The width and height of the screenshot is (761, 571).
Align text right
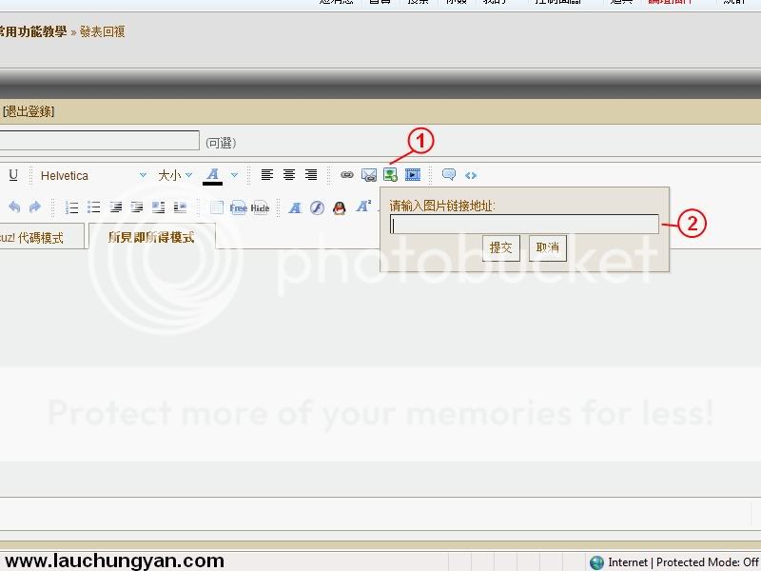click(x=311, y=175)
